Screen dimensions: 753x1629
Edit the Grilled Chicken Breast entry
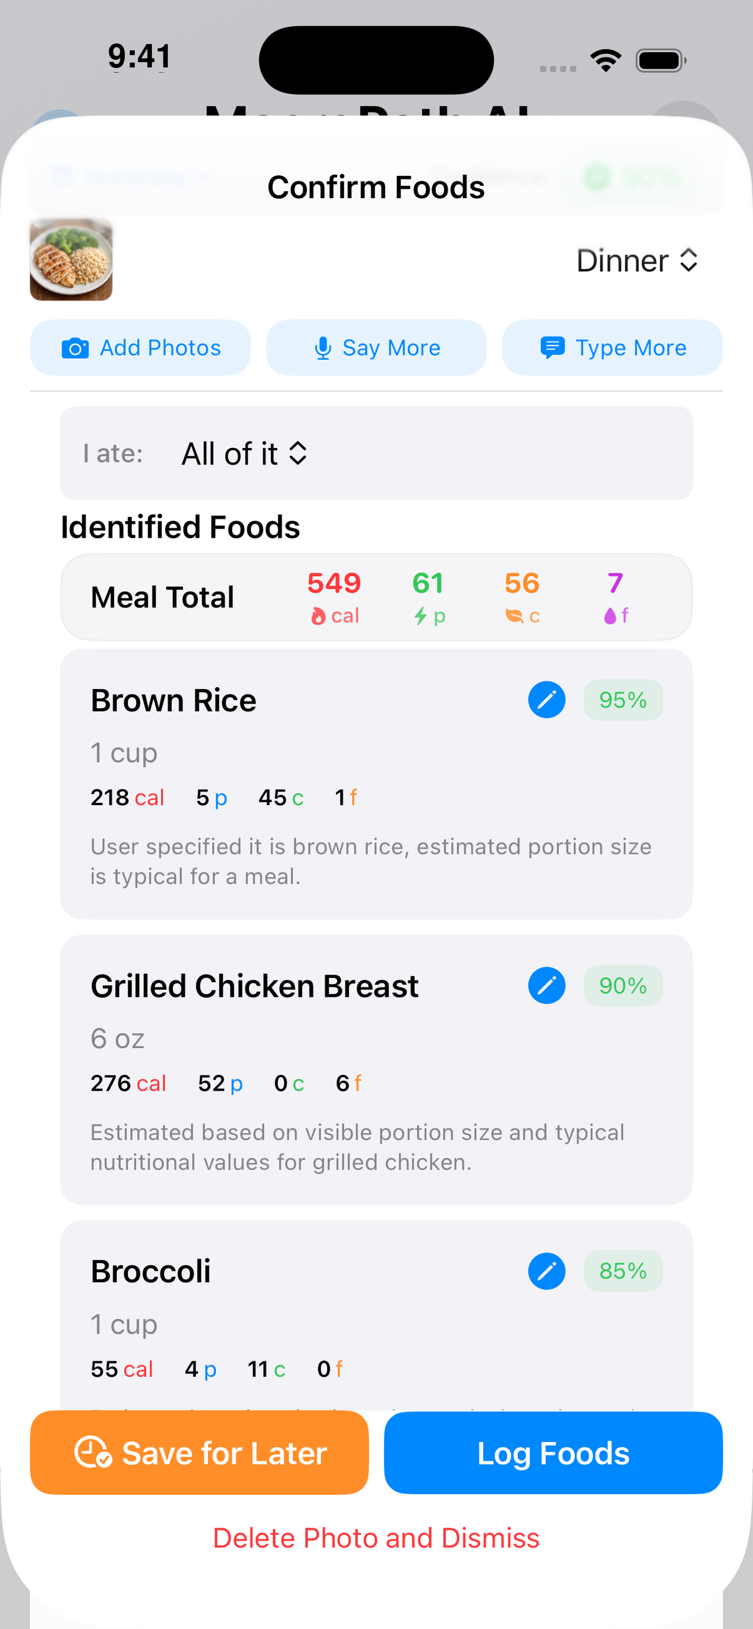click(546, 985)
